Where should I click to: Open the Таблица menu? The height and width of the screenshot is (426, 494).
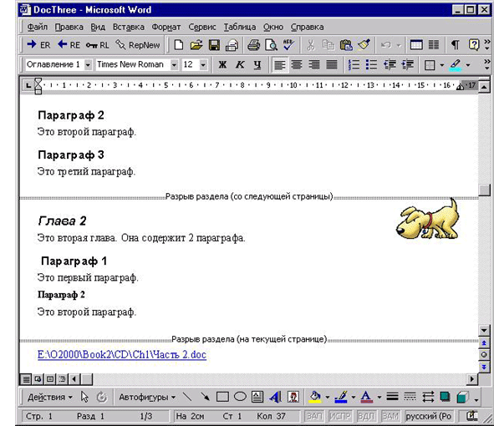point(240,27)
